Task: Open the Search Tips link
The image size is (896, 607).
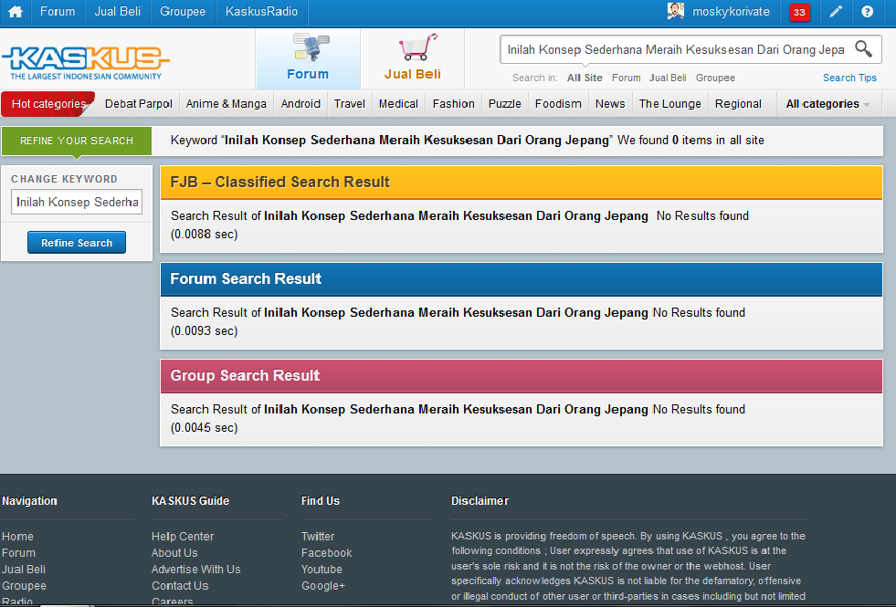Action: coord(849,78)
